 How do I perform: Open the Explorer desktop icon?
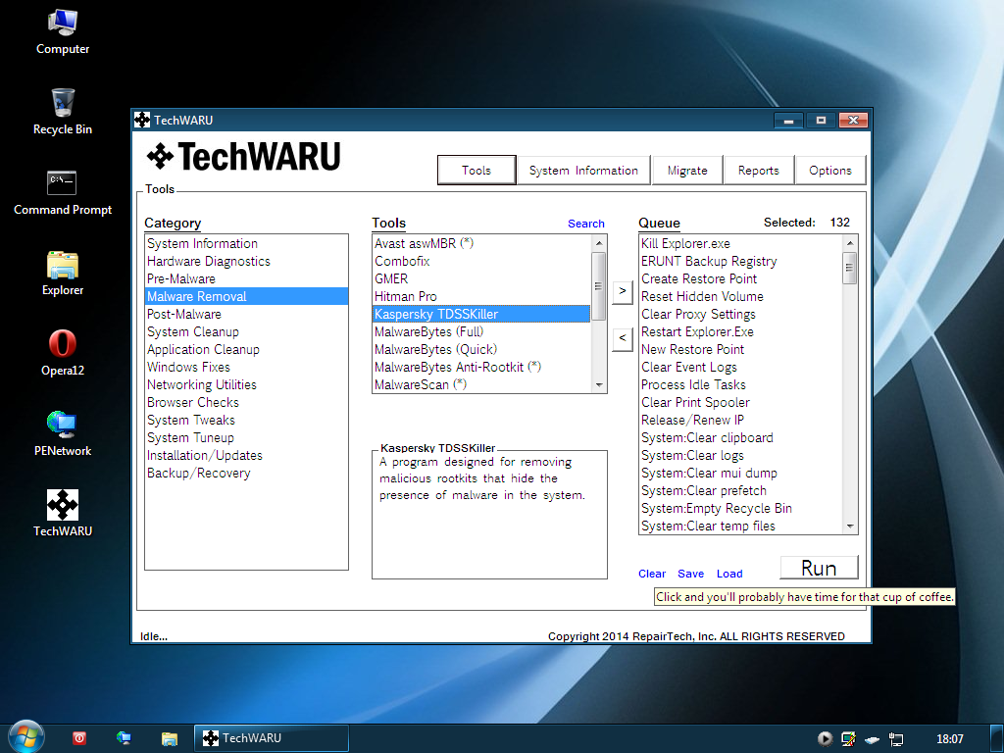[63, 274]
